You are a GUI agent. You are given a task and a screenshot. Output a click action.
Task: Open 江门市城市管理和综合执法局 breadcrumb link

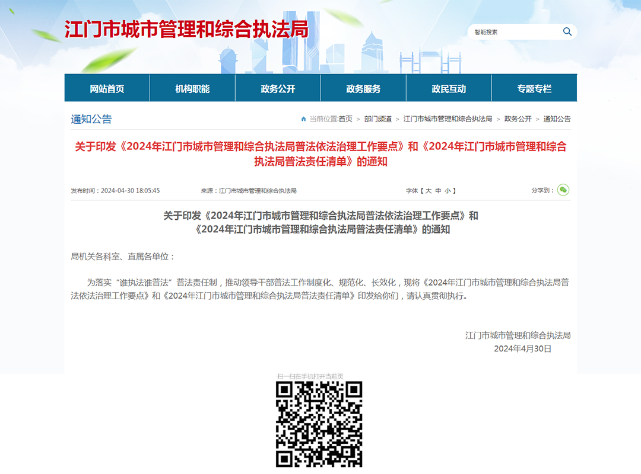448,118
